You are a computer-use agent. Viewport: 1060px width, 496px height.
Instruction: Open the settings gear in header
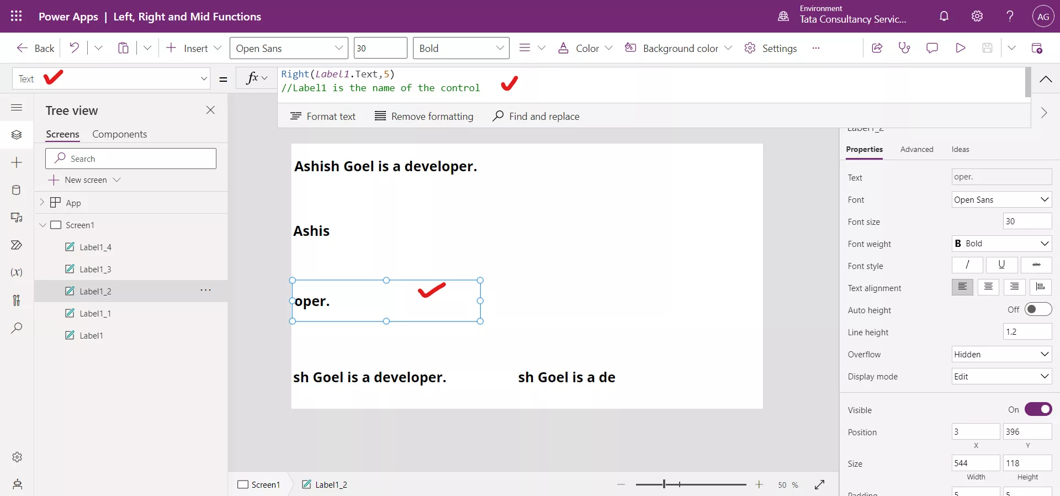coord(977,16)
